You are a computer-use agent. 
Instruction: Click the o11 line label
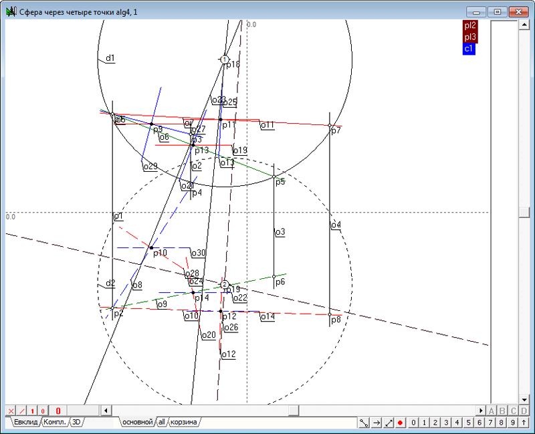(x=267, y=125)
